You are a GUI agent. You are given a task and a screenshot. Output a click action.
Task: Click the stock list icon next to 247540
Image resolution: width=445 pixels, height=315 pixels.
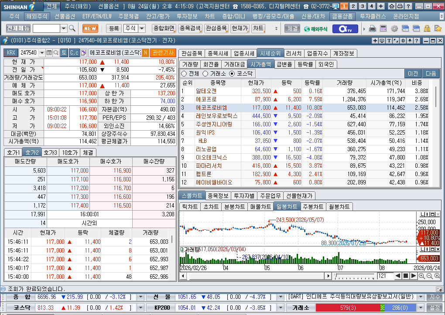(49, 52)
